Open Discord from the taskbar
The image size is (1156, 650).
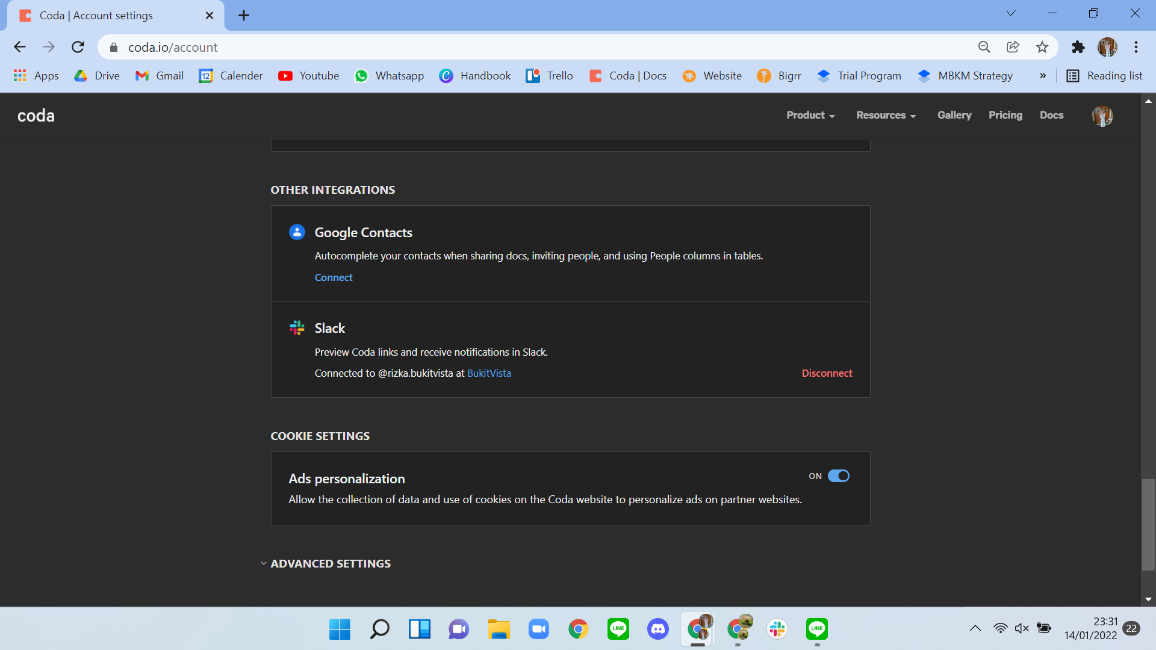657,629
